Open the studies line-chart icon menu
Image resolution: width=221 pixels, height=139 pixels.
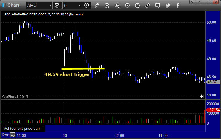coord(107,6)
